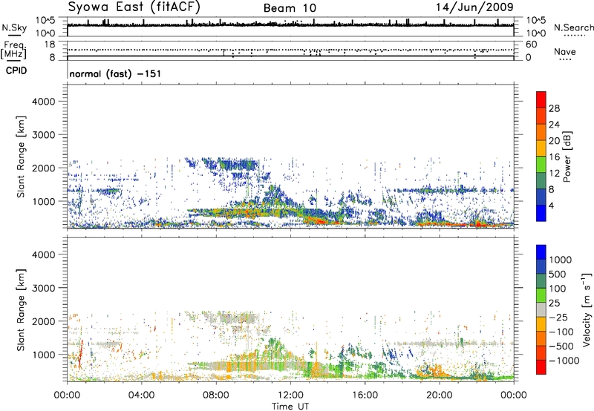Click the 'Velocity [m s-1]' colorbar label
The height and width of the screenshot is (411, 594).
click(x=587, y=309)
